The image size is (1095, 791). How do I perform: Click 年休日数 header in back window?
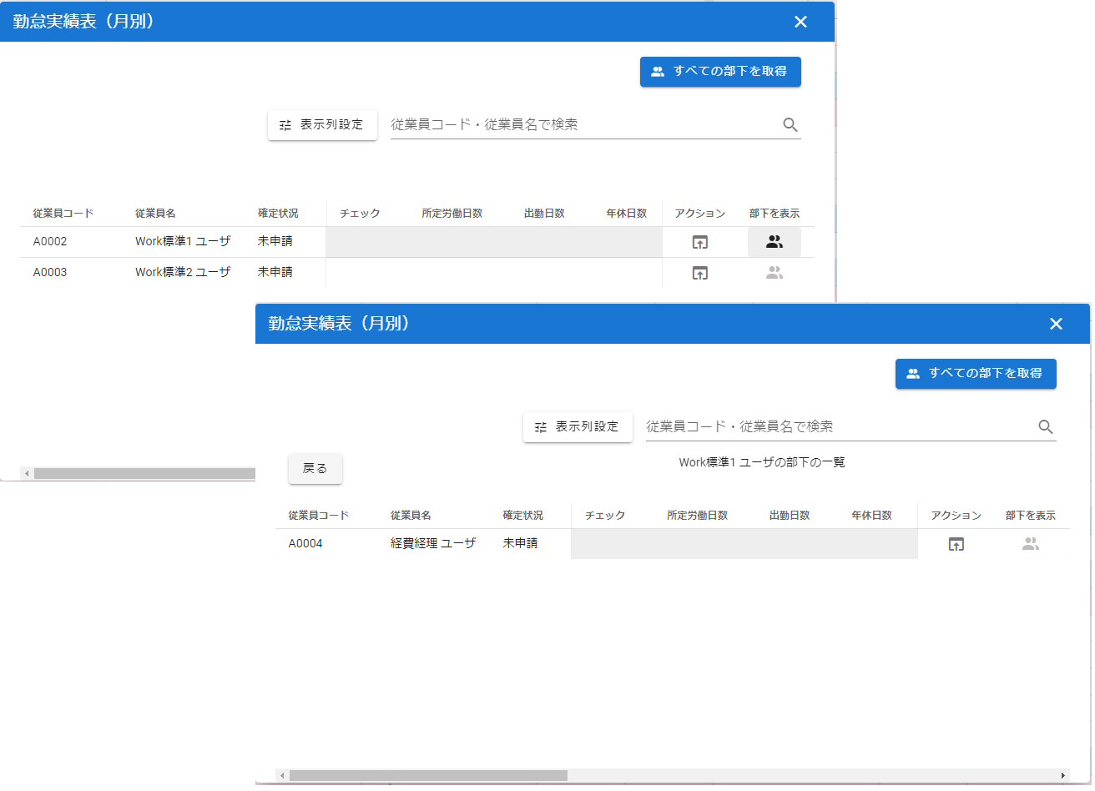pos(627,214)
